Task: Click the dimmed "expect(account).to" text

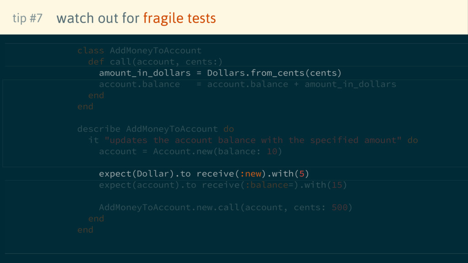Action: pos(148,185)
